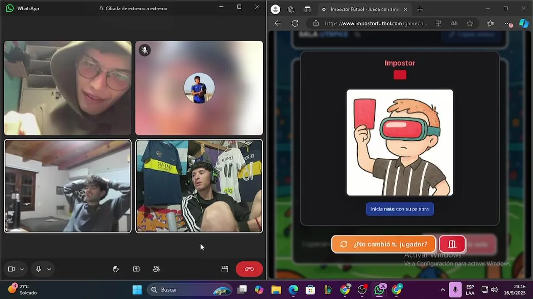
Task: Open the Microsoft 365 Copilot taskbar icon
Action: tap(259, 289)
